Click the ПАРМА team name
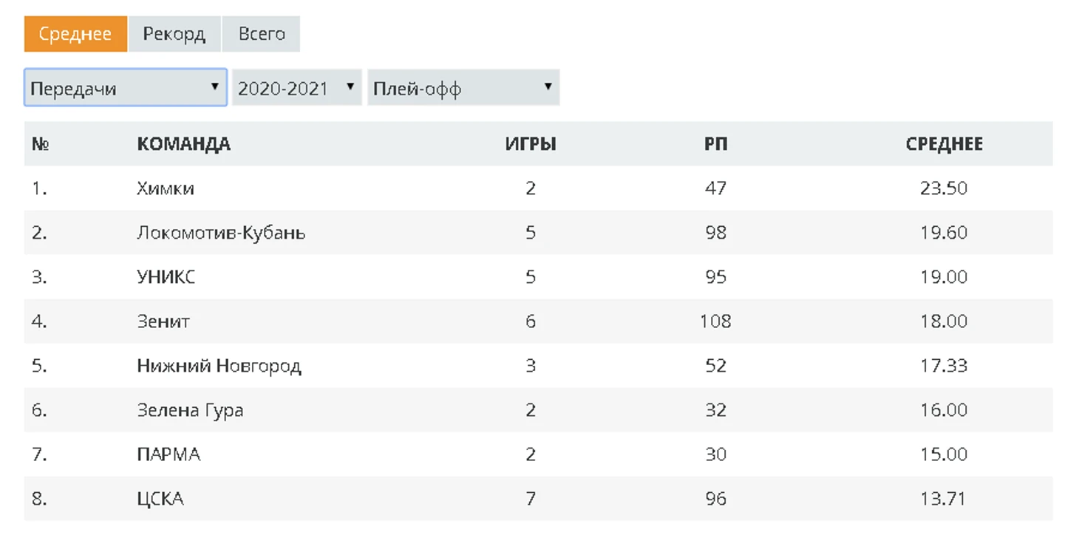The height and width of the screenshot is (535, 1079). point(169,454)
